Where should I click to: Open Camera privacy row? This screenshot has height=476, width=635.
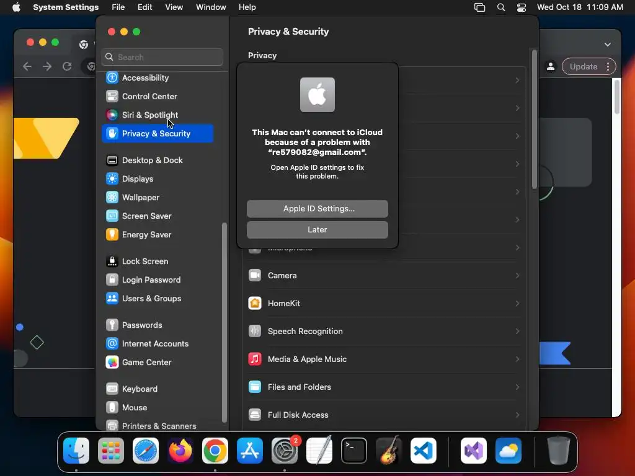click(x=384, y=276)
